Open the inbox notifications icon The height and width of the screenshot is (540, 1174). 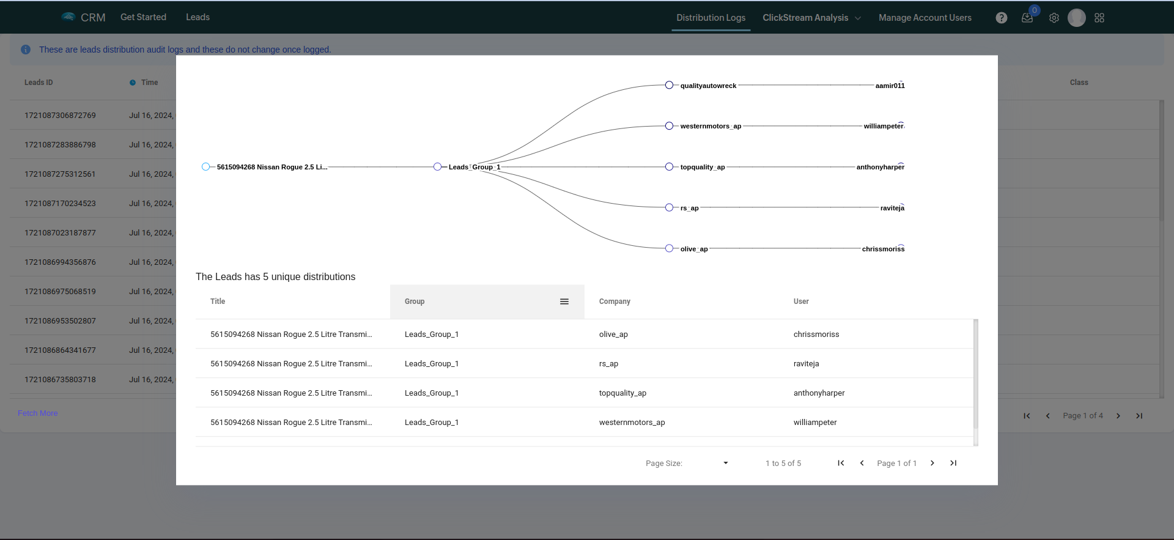(x=1027, y=18)
